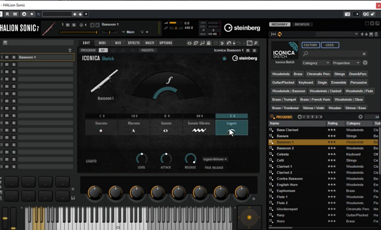Switch to the BROWSER tab
Viewport: 381px width, 230px height.
[302, 24]
